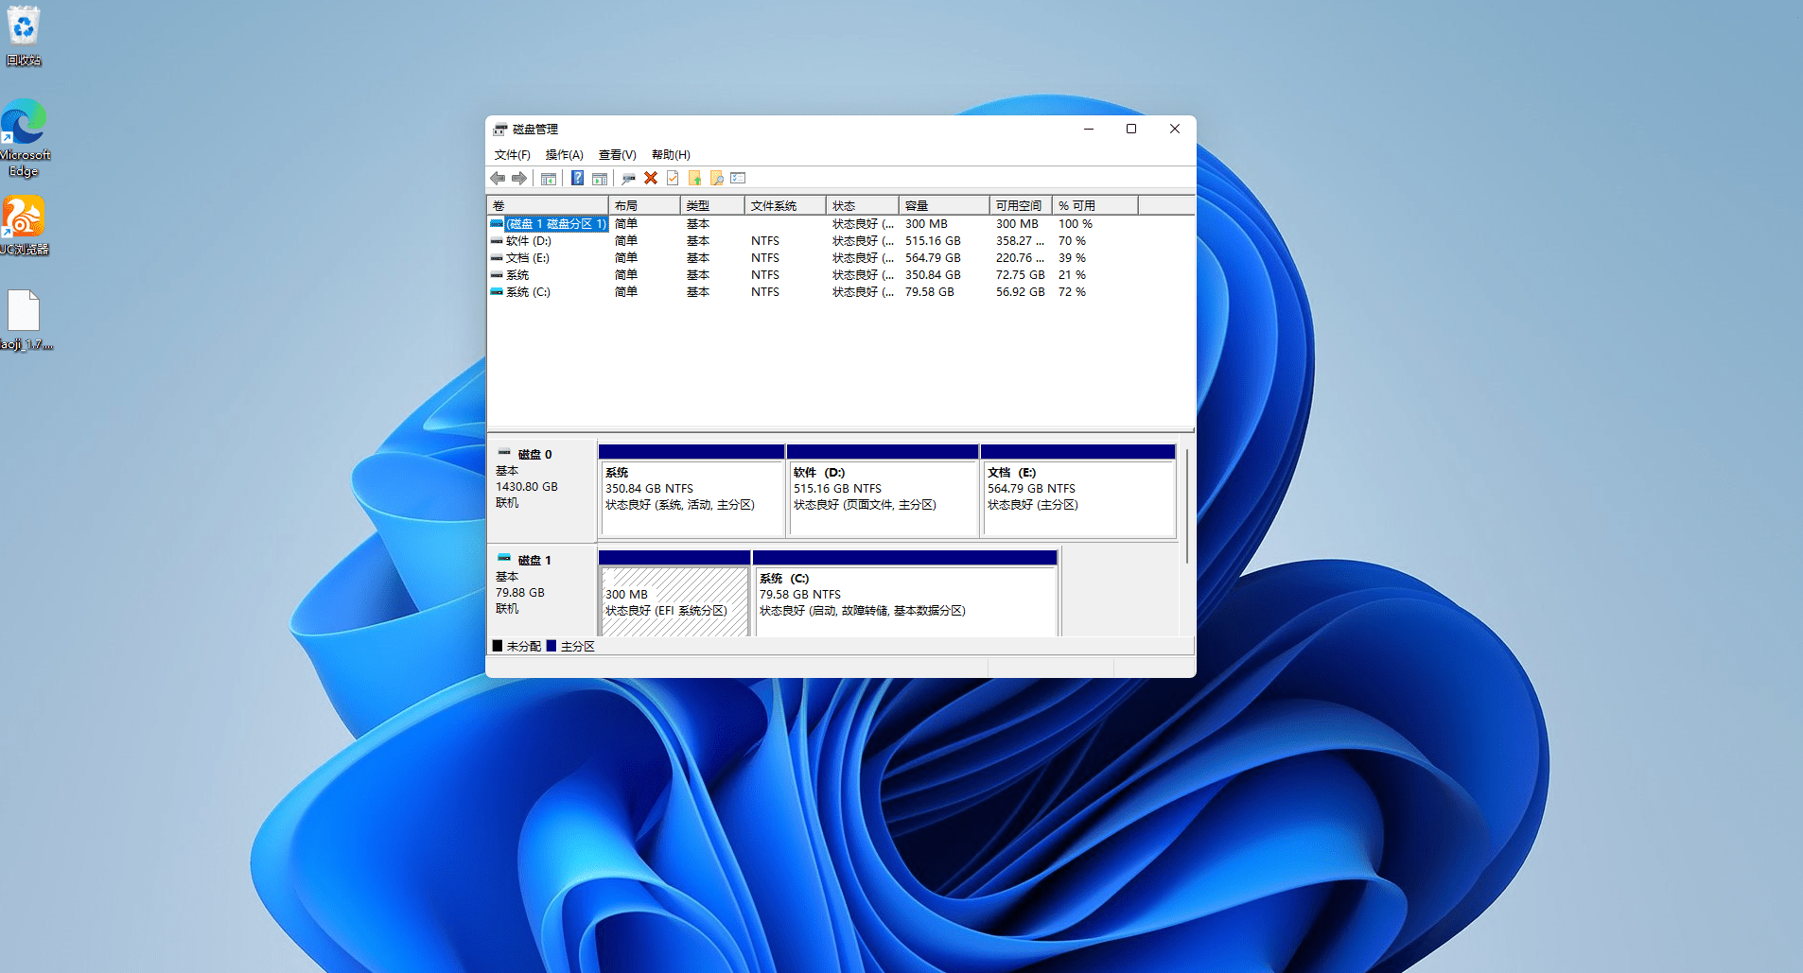Click the checklist view toolbar icon
The height and width of the screenshot is (973, 1803).
click(x=739, y=178)
